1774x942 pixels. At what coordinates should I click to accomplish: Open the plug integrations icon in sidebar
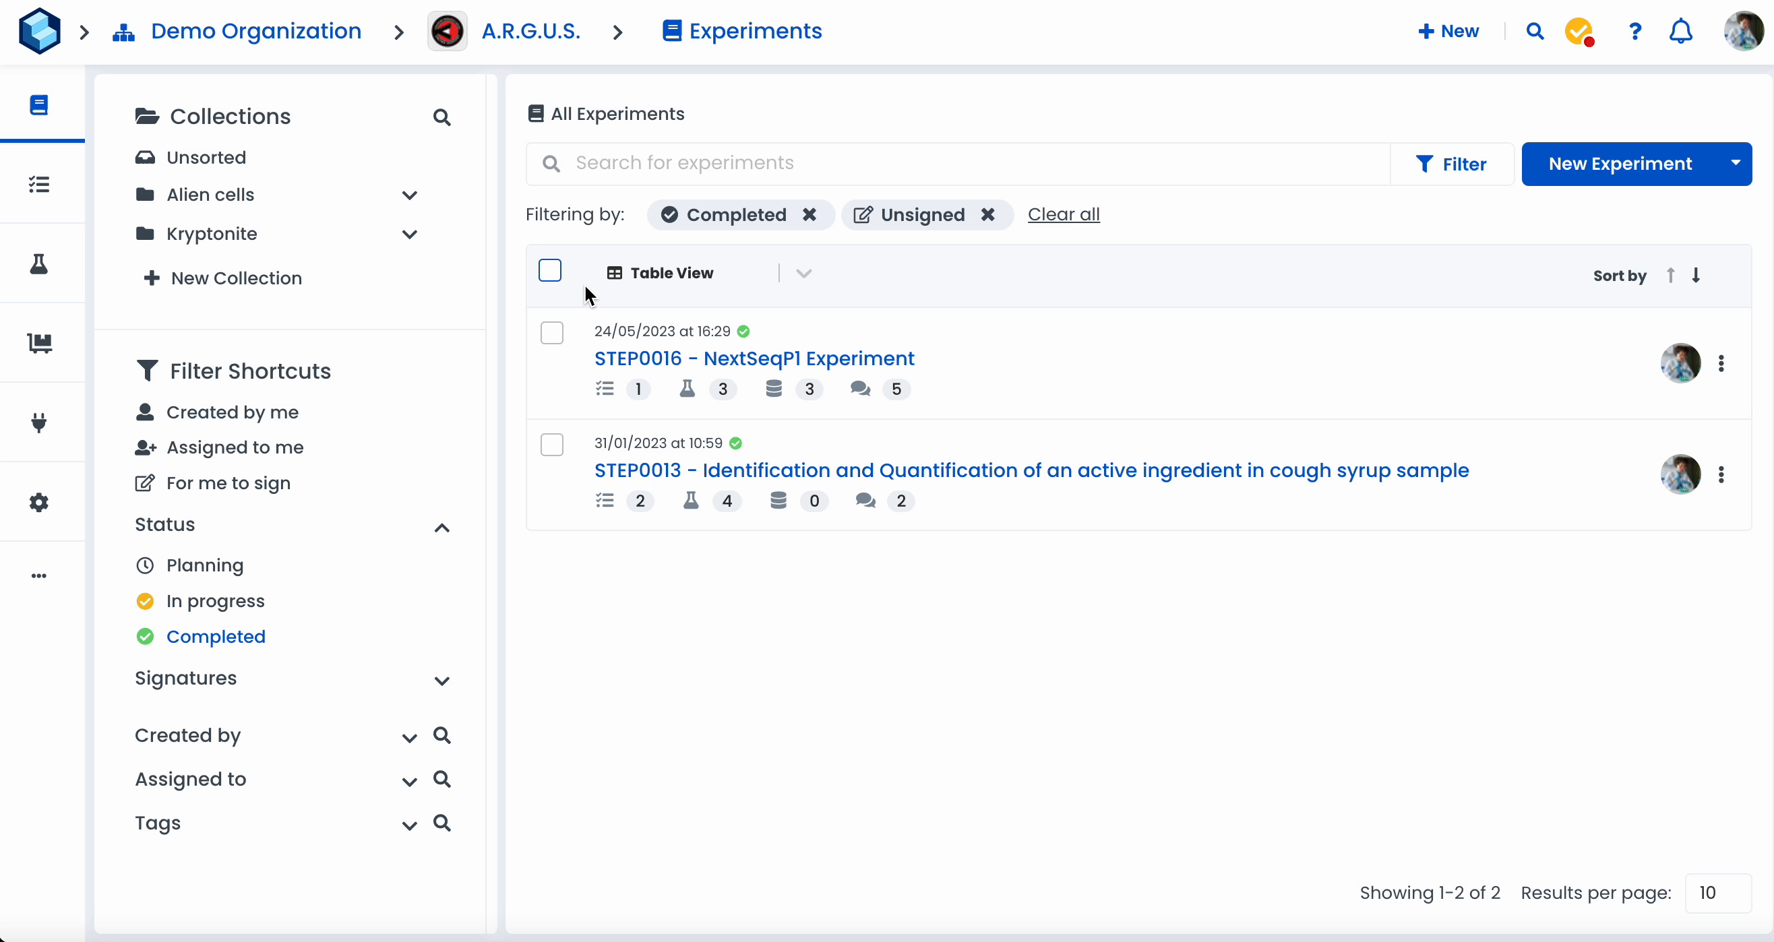[x=39, y=422]
